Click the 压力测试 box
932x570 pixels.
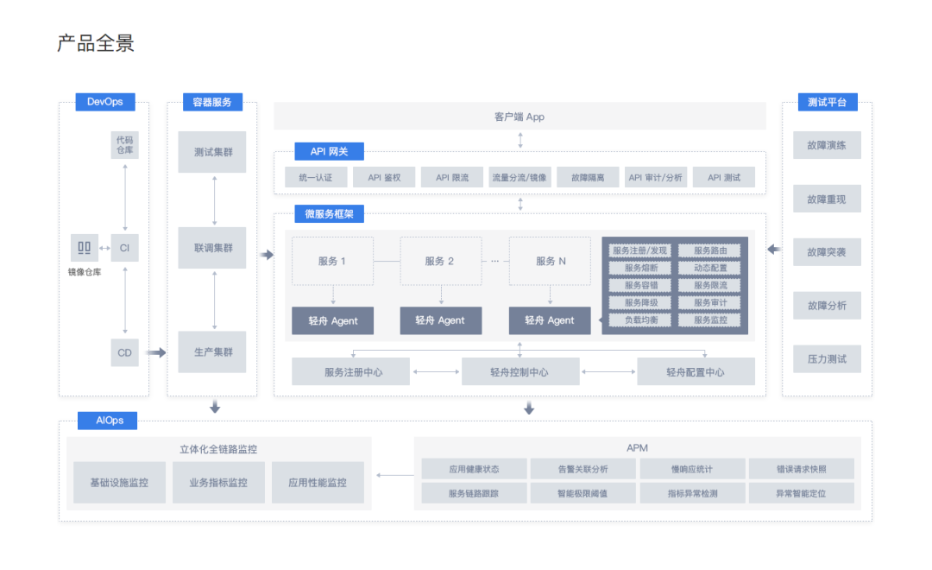(x=827, y=358)
